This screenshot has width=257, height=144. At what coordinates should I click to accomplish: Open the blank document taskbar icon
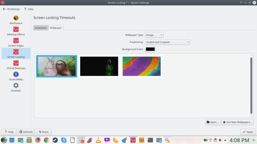(x=72, y=140)
